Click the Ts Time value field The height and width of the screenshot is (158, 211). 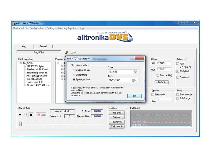97,111
